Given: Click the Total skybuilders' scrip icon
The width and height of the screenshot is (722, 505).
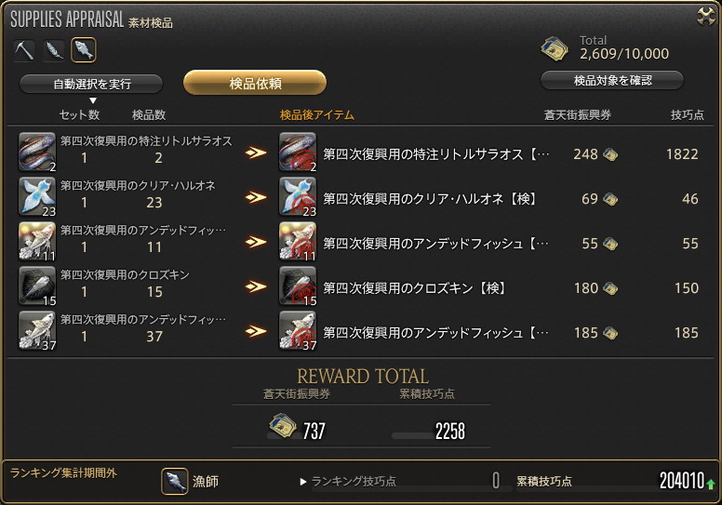Looking at the screenshot, I should [554, 49].
